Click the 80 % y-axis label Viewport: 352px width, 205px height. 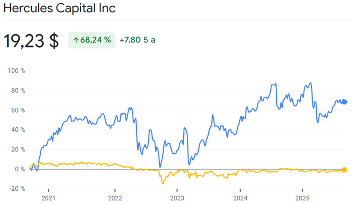[18, 90]
